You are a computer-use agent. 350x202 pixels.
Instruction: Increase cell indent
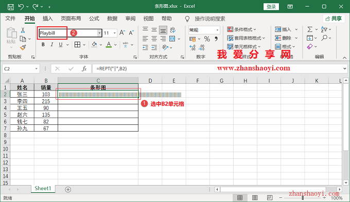pyautogui.click(x=154, y=47)
